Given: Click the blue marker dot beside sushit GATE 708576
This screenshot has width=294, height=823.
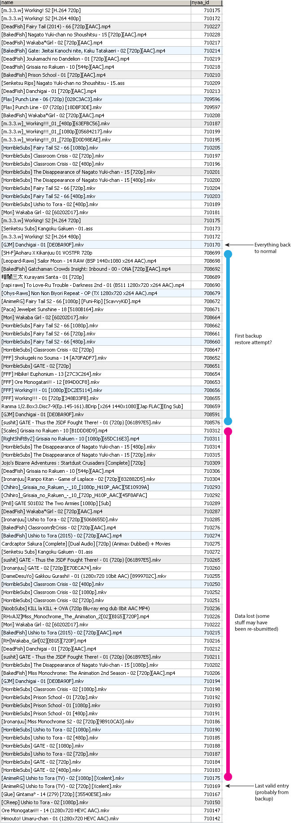Looking at the screenshot, I should (x=228, y=421).
